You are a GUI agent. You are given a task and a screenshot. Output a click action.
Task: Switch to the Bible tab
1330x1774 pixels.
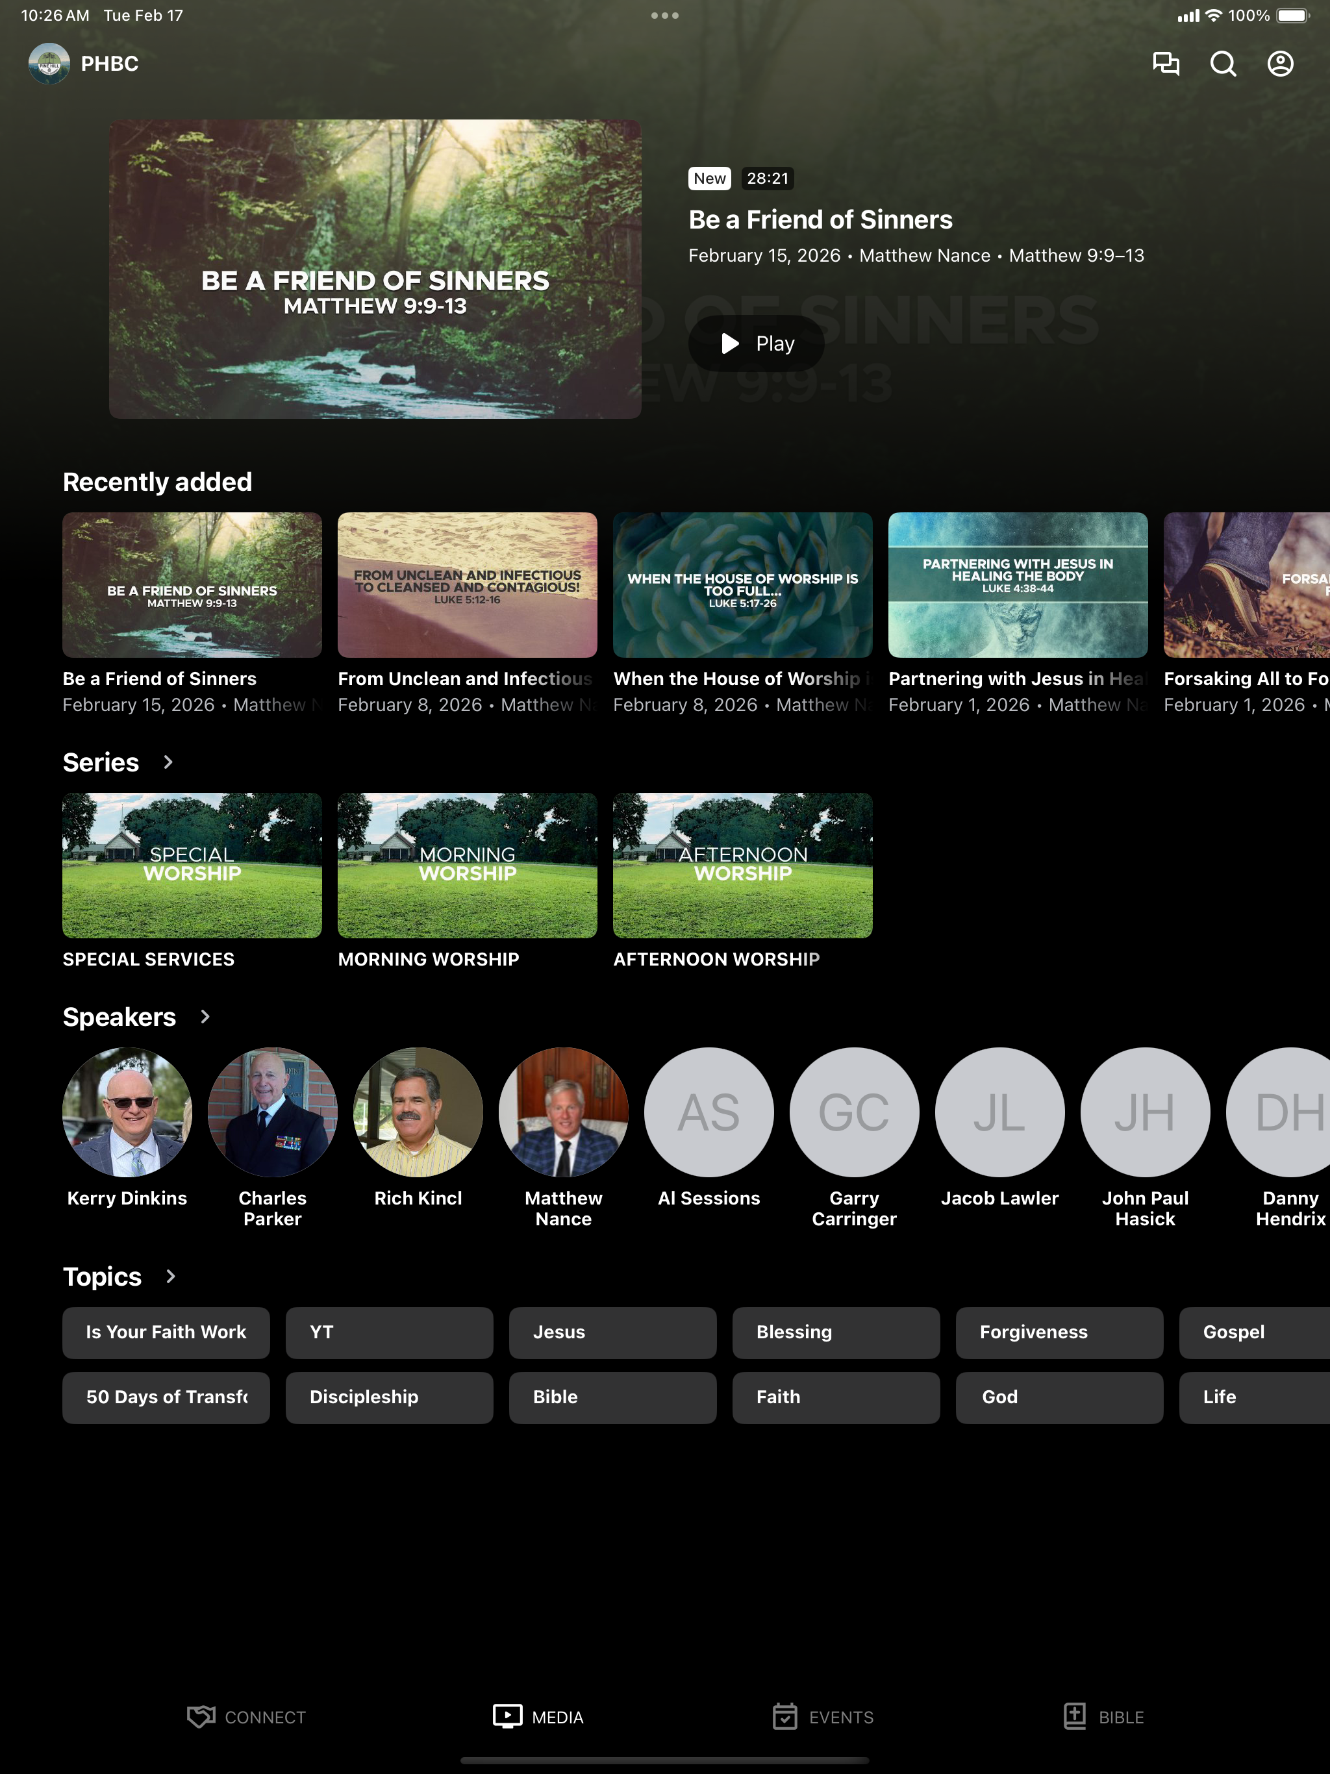point(1104,1717)
